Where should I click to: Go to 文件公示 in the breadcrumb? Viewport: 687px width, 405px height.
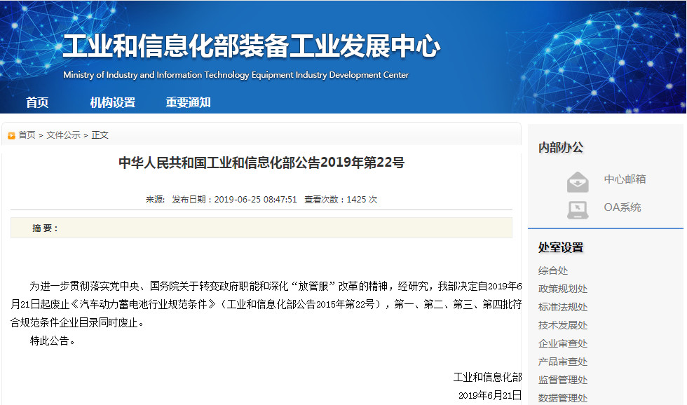[x=64, y=135]
